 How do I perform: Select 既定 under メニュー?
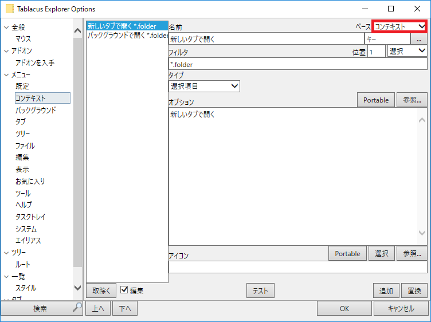click(22, 87)
